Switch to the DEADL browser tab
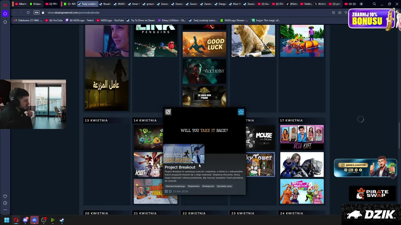 (x=119, y=4)
